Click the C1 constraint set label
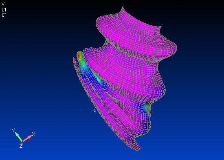 (x=4, y=15)
